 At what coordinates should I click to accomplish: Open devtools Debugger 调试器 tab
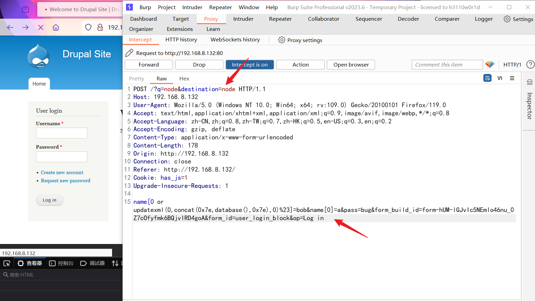point(92,263)
